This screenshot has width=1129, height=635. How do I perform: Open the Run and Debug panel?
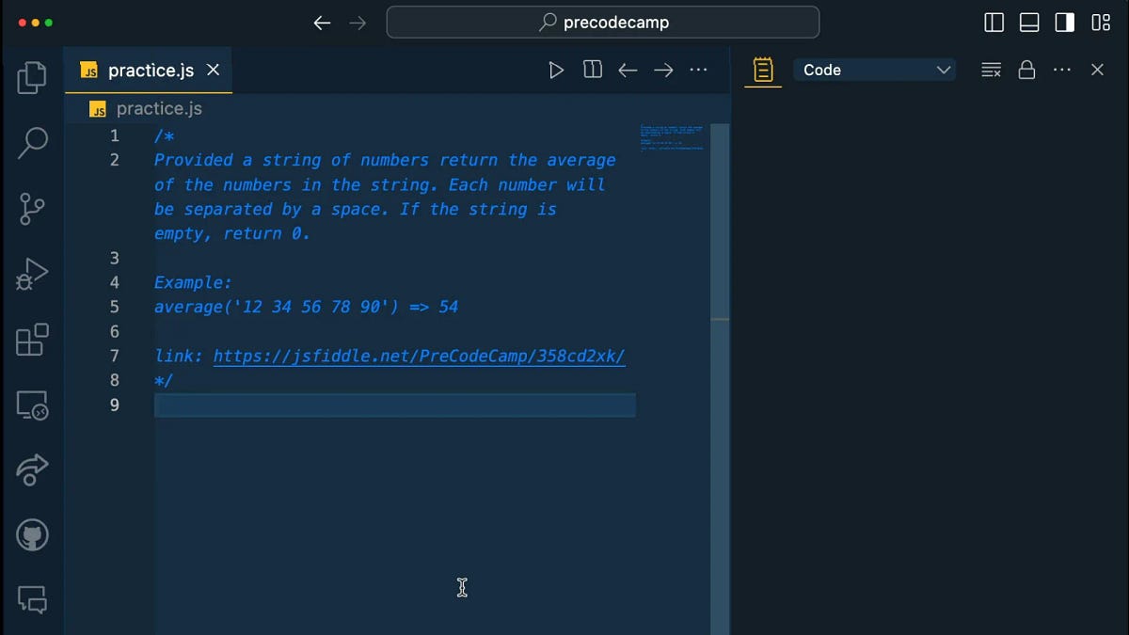point(31,274)
